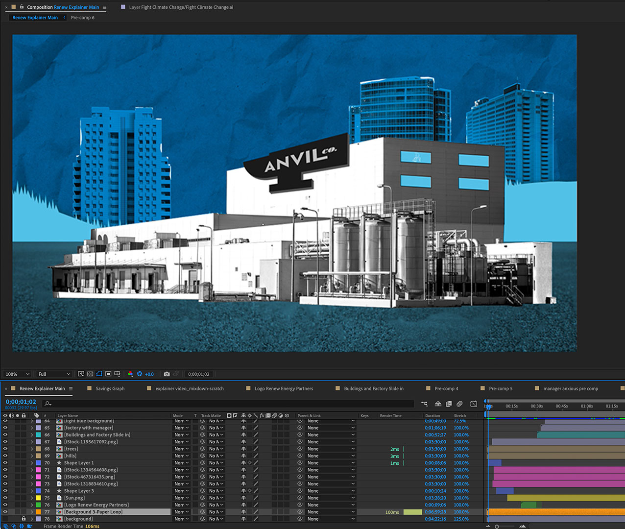Open the Layer Fight Climate Change.ai panel tab
625x529 pixels.
pyautogui.click(x=181, y=7)
